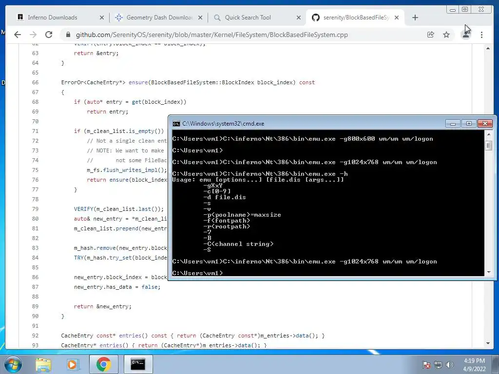The image size is (499, 374).
Task: Click 'return &new_entry;' on line 89
Action: click(x=102, y=306)
